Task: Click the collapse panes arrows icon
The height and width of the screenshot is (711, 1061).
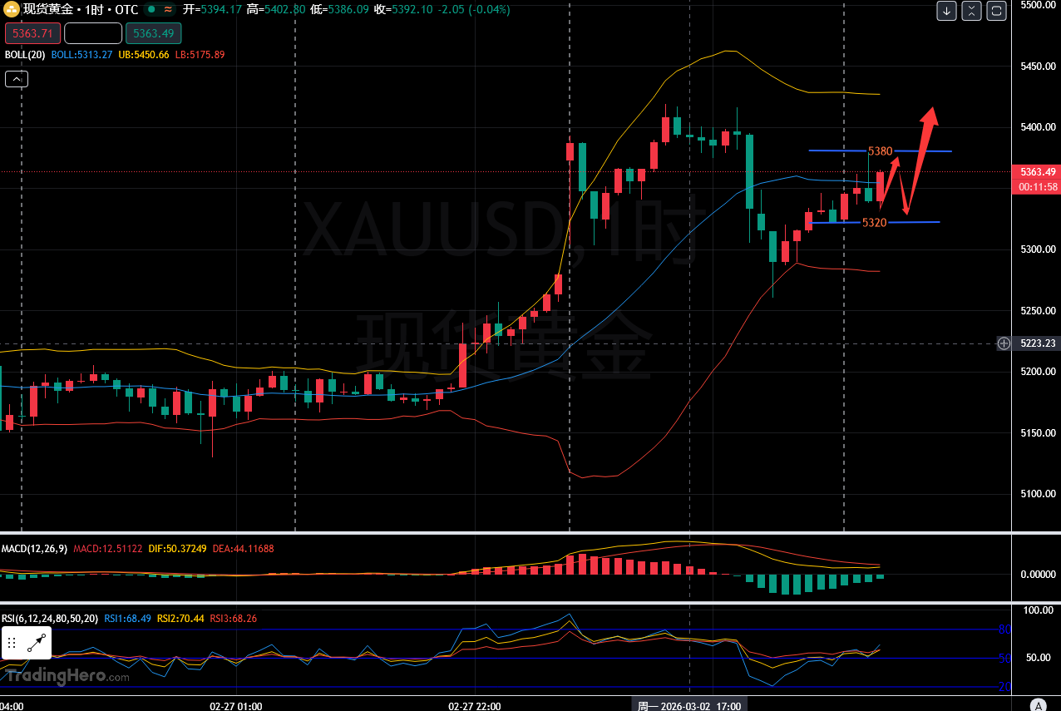Action: [971, 11]
